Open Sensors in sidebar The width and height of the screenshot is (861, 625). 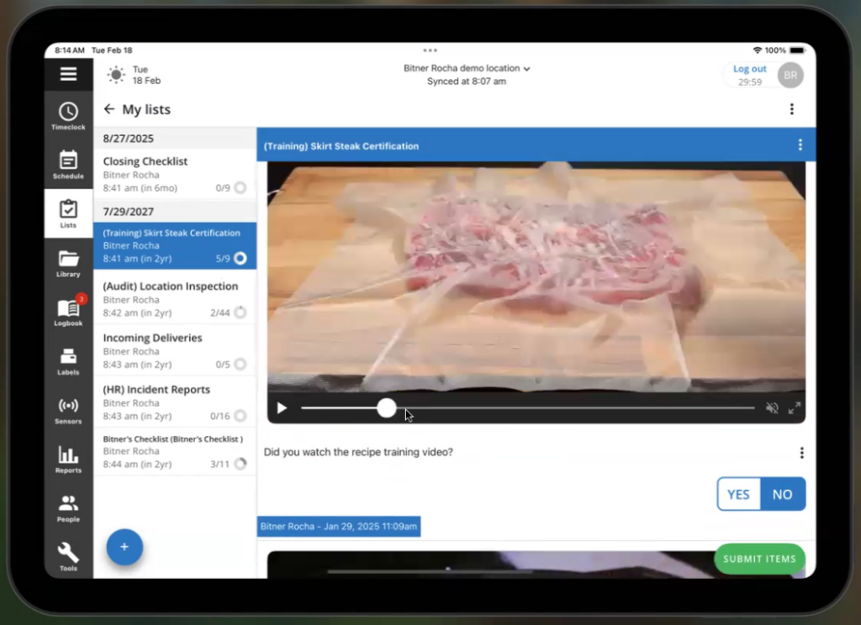(x=68, y=411)
